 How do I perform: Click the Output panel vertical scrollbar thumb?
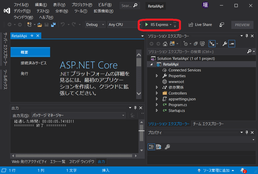(x=141, y=133)
